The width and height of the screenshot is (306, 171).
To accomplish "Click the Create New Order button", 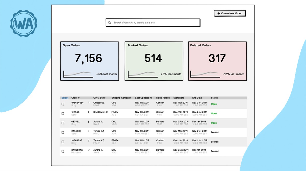I will 230,13.
